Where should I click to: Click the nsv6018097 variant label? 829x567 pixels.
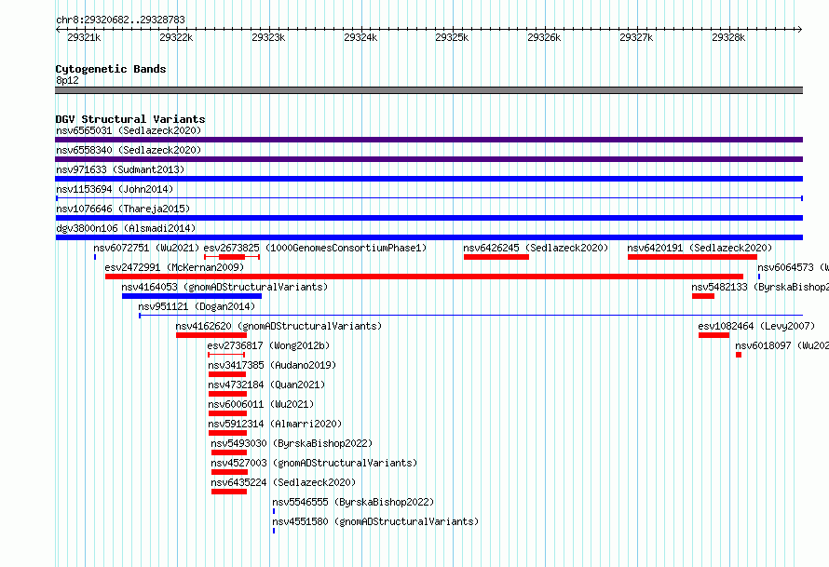(x=781, y=345)
